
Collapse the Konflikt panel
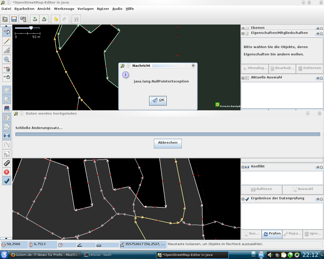pos(243,167)
